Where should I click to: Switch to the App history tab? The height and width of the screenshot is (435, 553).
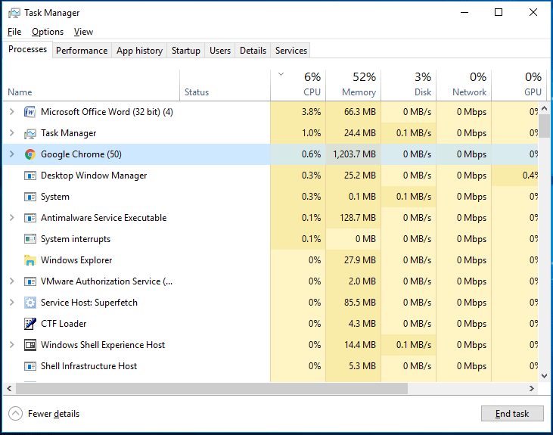click(x=139, y=51)
